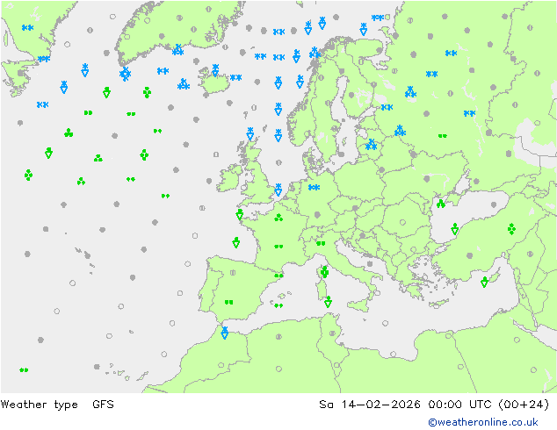
Task: Select the 'Weather type' caption text
Action: tap(39, 404)
